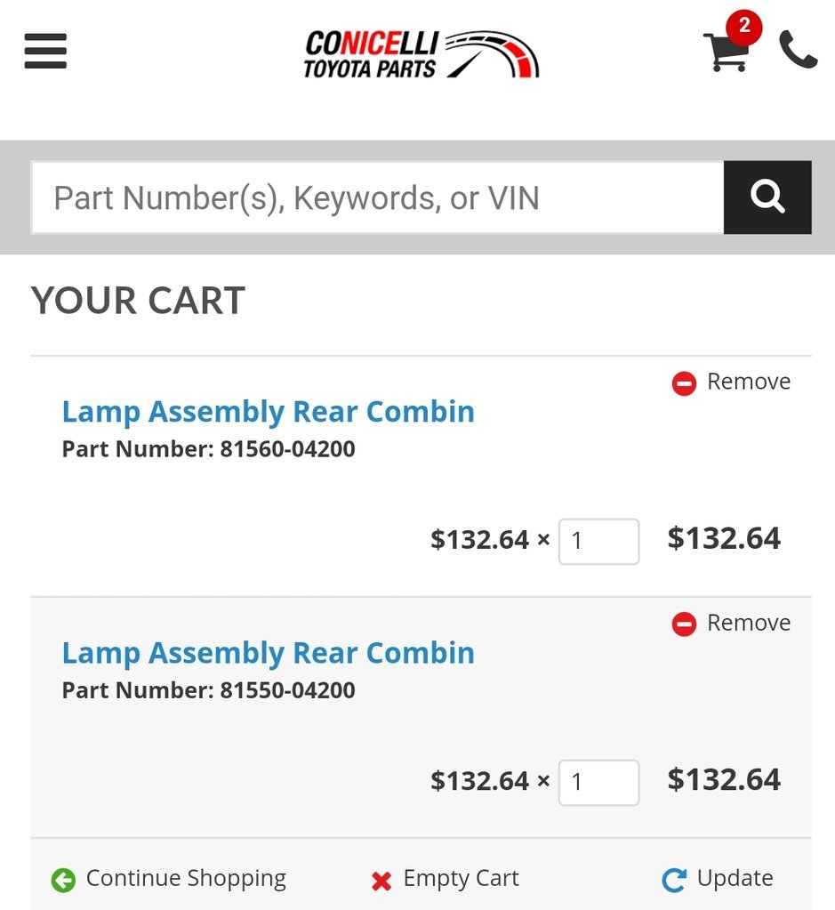Click the red minus icon for part 81560-04200
The height and width of the screenshot is (910, 835).
pos(684,383)
